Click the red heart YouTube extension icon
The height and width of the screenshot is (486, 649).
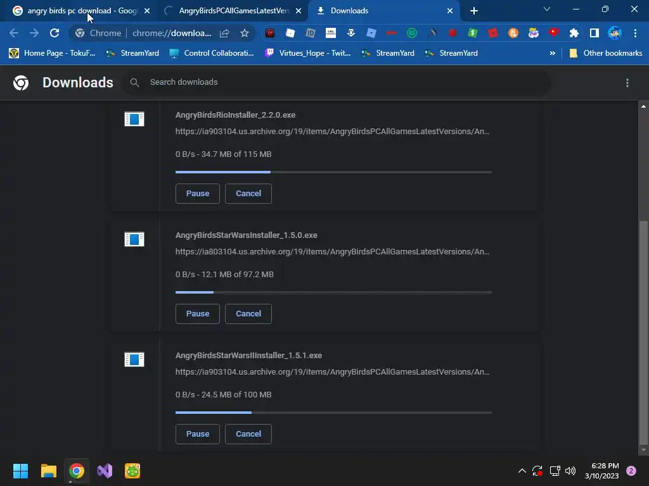tap(554, 33)
